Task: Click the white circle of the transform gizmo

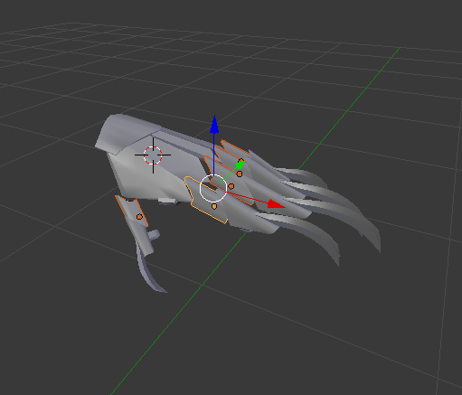Action: click(213, 188)
